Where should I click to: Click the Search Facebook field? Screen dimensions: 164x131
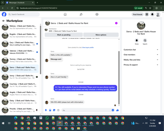(x=24, y=14)
